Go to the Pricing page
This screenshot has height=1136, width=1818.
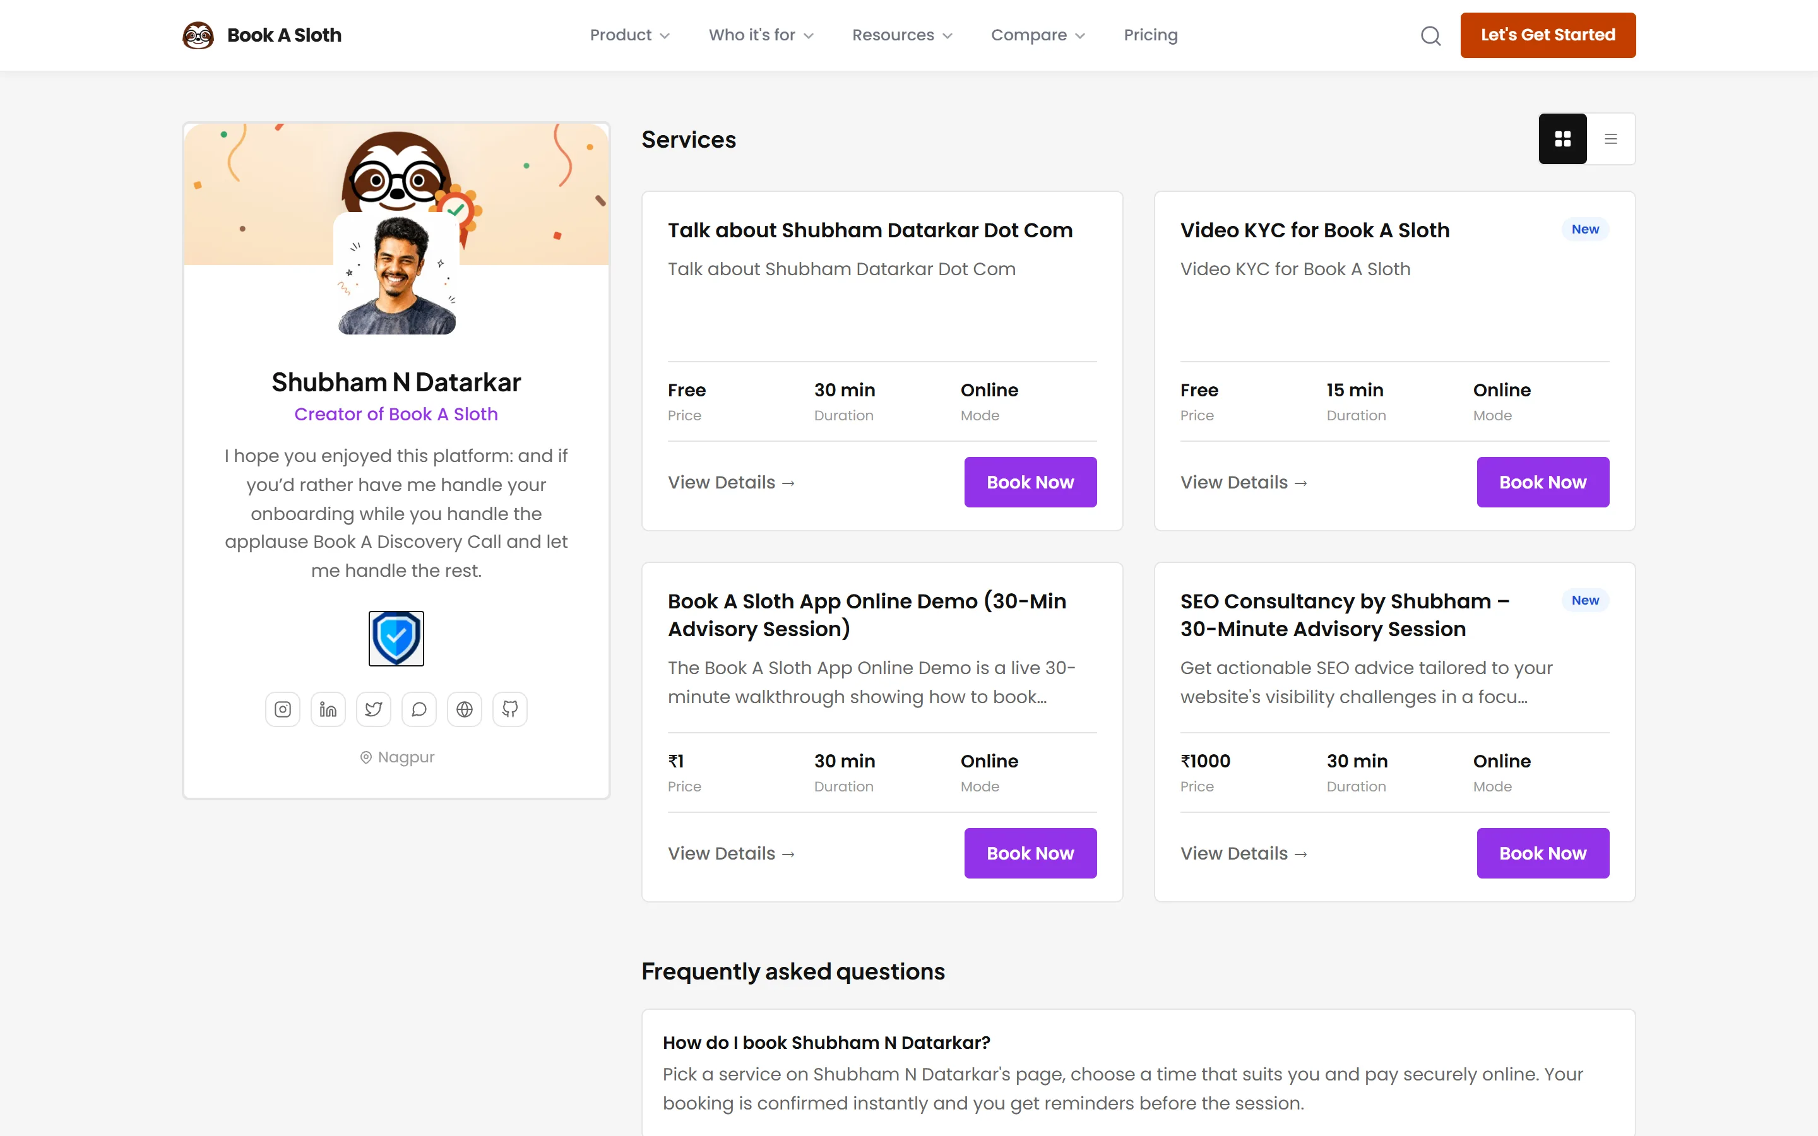click(x=1150, y=35)
